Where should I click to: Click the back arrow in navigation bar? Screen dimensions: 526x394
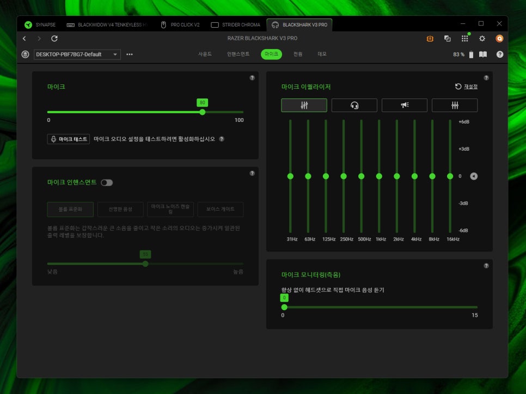coord(25,39)
